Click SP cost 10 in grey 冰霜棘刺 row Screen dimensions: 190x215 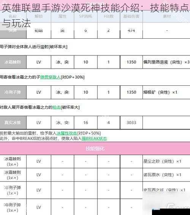(x=85, y=62)
